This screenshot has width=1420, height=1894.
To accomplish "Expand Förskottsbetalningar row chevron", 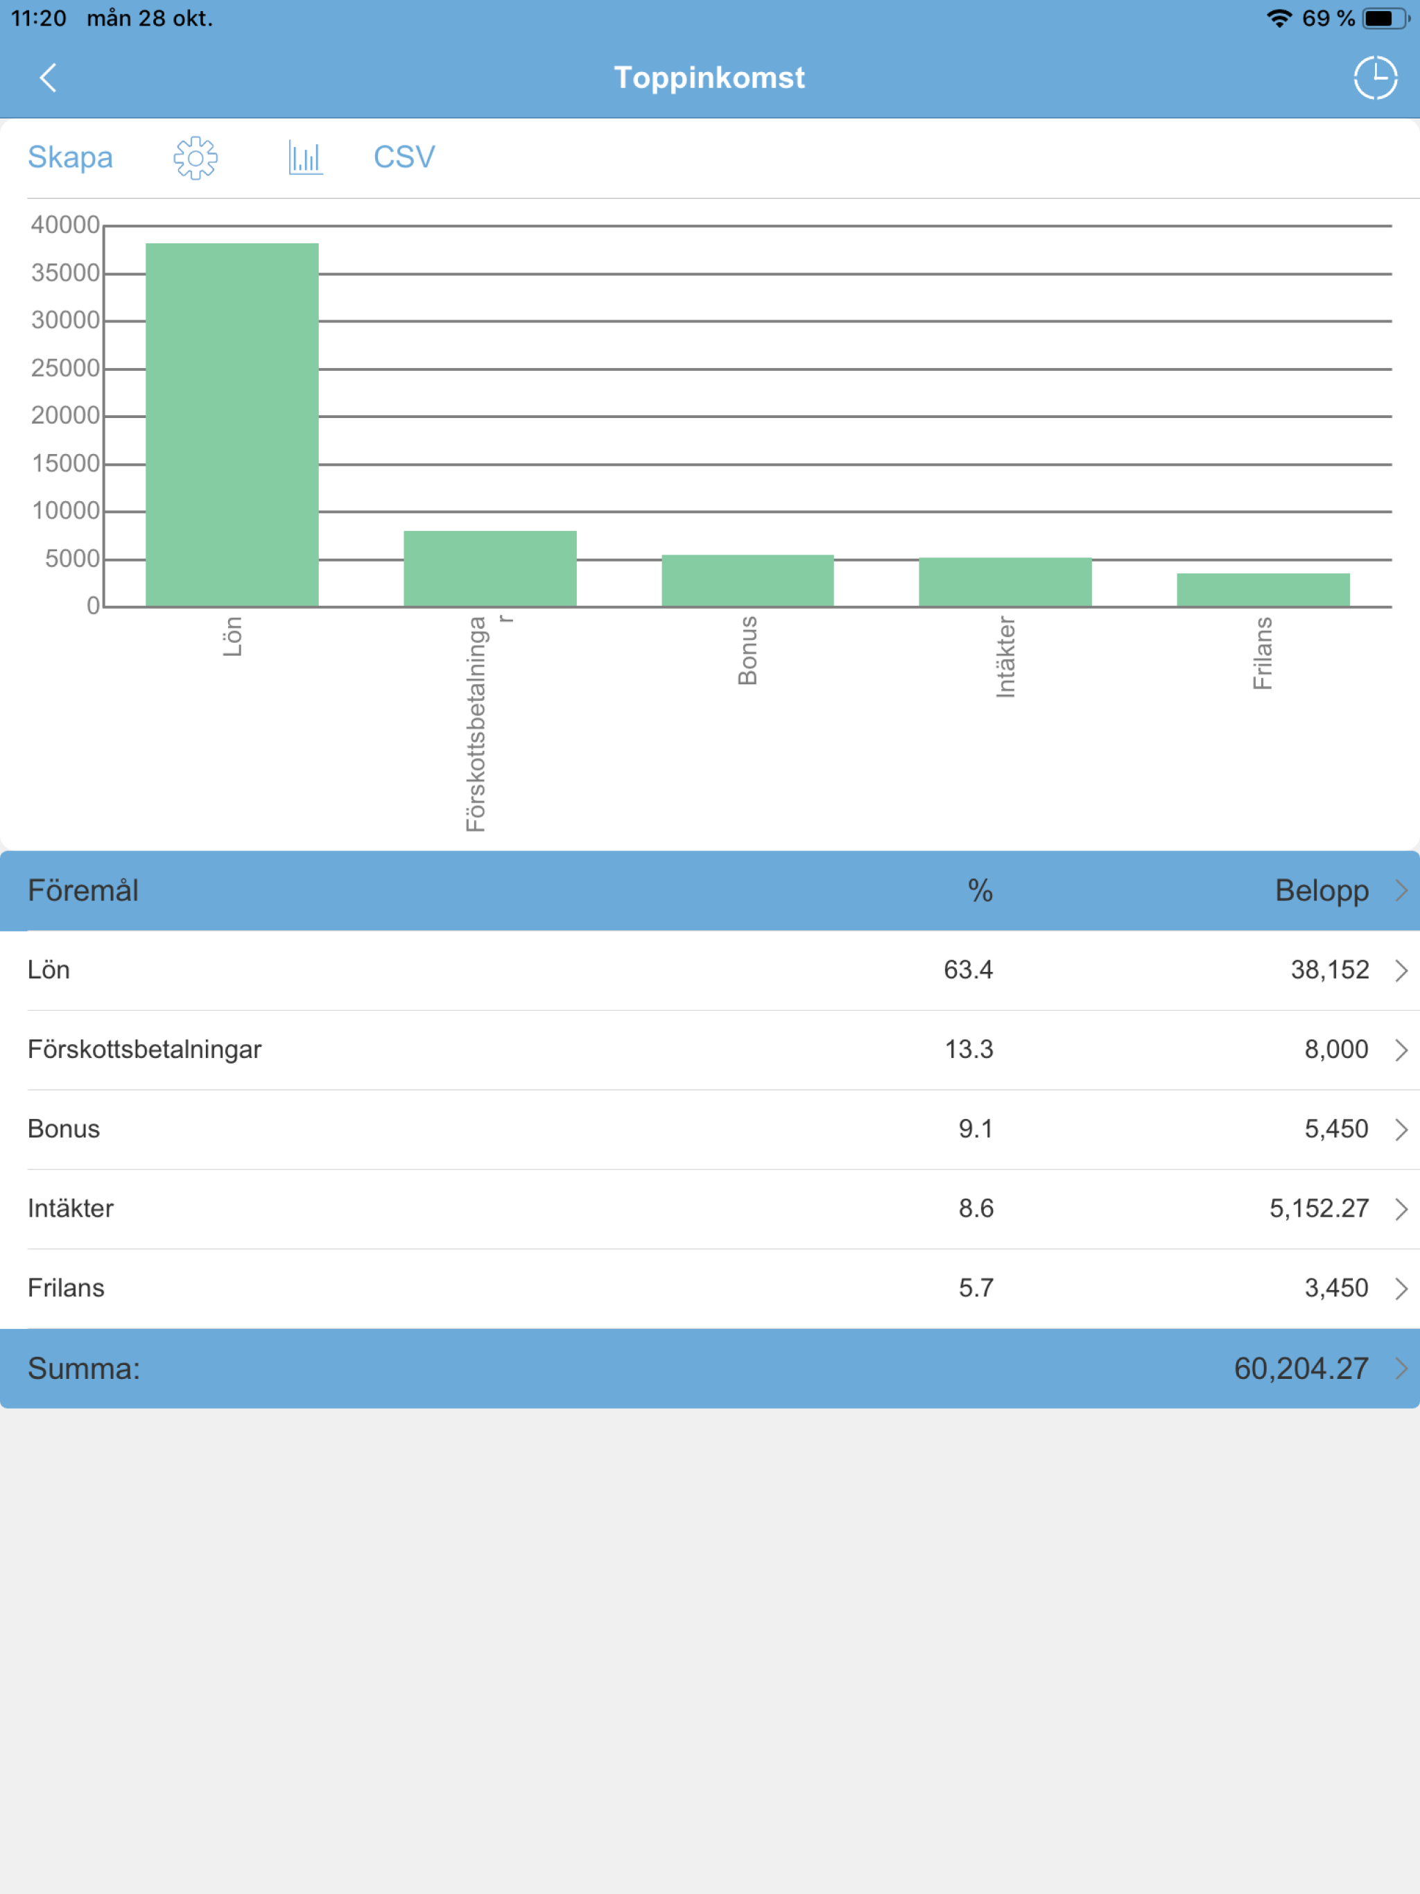I will (1401, 1050).
